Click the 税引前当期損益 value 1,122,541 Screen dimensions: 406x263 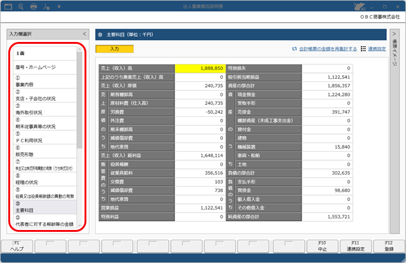(x=327, y=77)
